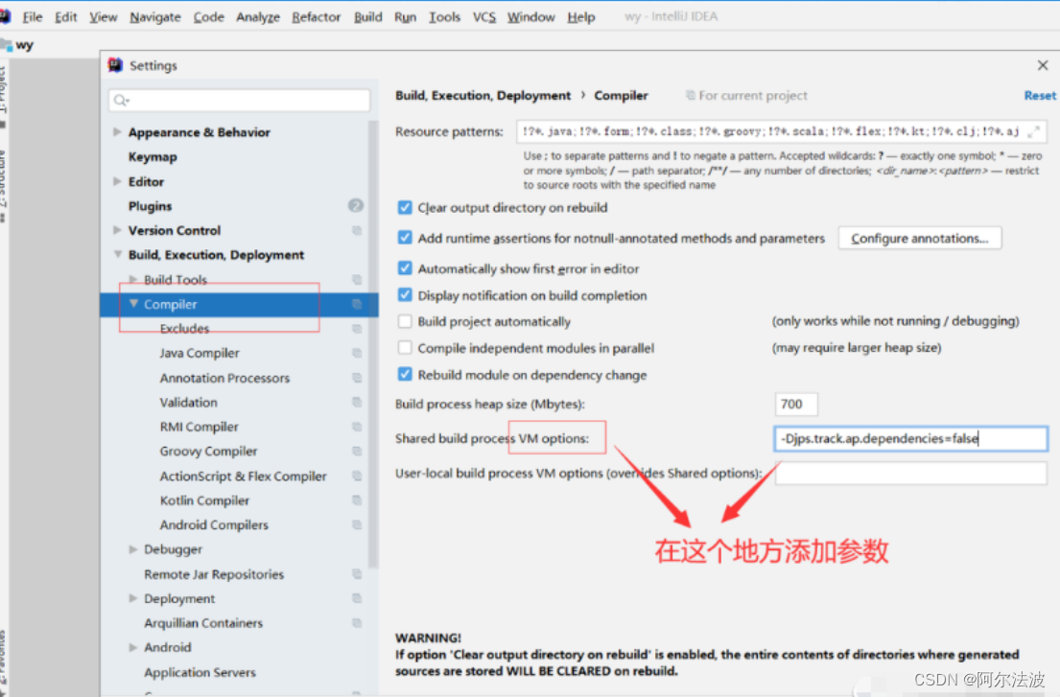Click Build process heap size field
Viewport: 1060px width, 697px height.
click(x=795, y=404)
